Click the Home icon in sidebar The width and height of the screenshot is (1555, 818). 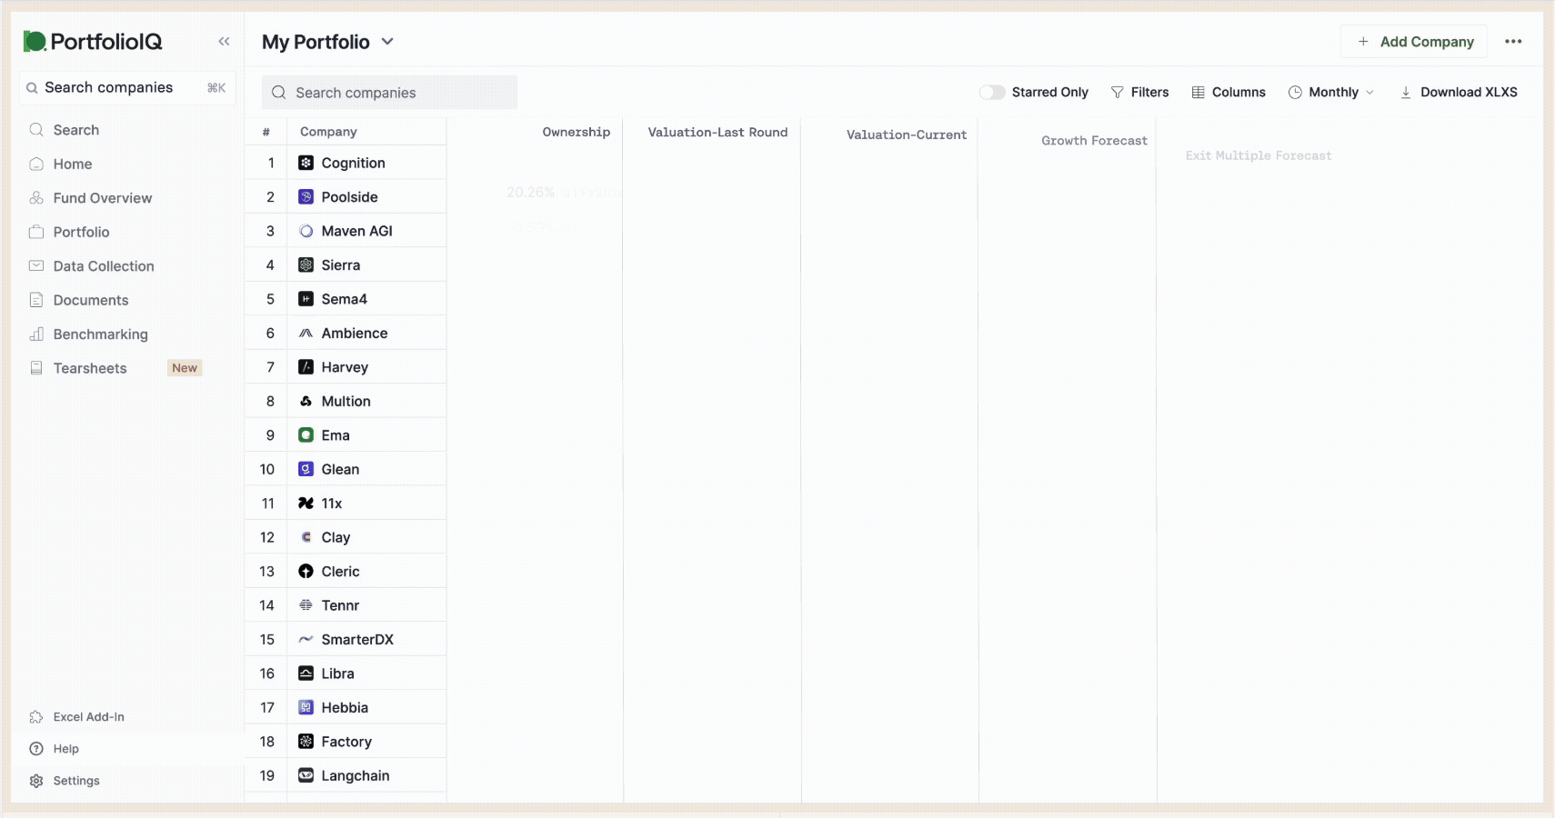click(x=36, y=164)
